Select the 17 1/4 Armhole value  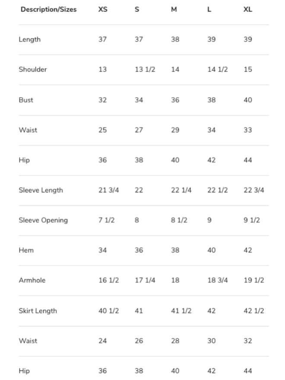(x=145, y=280)
